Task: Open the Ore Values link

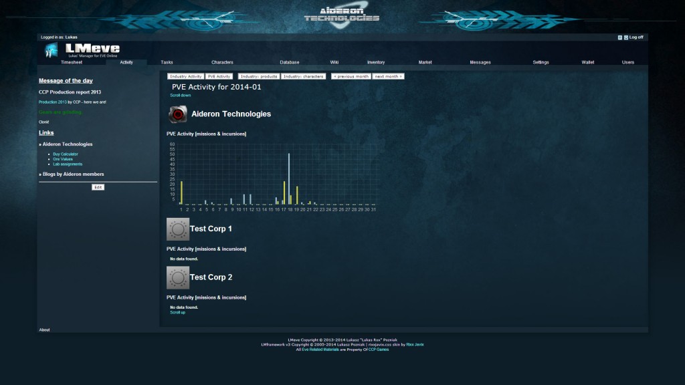Action: pos(63,159)
